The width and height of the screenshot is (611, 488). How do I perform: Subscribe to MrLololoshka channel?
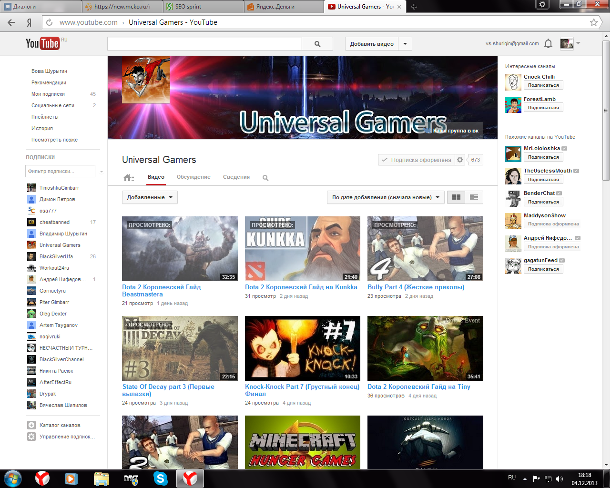(543, 157)
